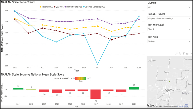The height and width of the screenshot is (109, 193).
Task: Select the green 2021 bar showing 19
Action: pyautogui.click(x=134, y=88)
